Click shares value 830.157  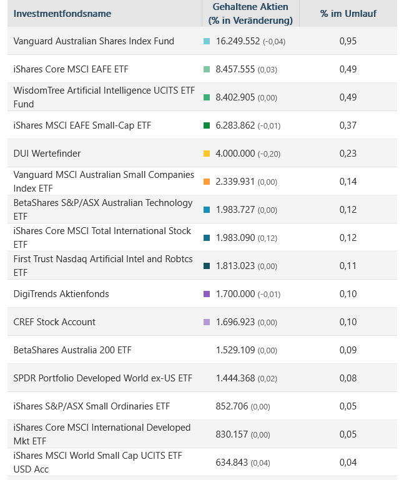(232, 434)
